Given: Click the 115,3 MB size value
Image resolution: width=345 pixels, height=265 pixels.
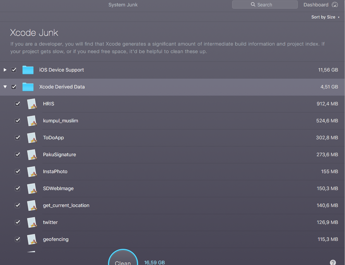Looking at the screenshot, I should pyautogui.click(x=328, y=239).
